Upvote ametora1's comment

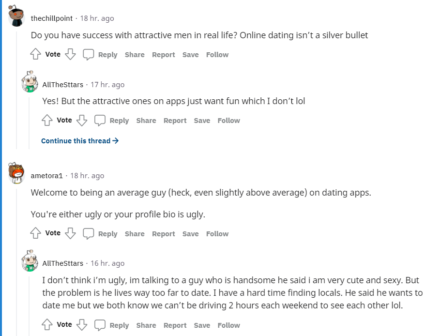[x=36, y=233]
